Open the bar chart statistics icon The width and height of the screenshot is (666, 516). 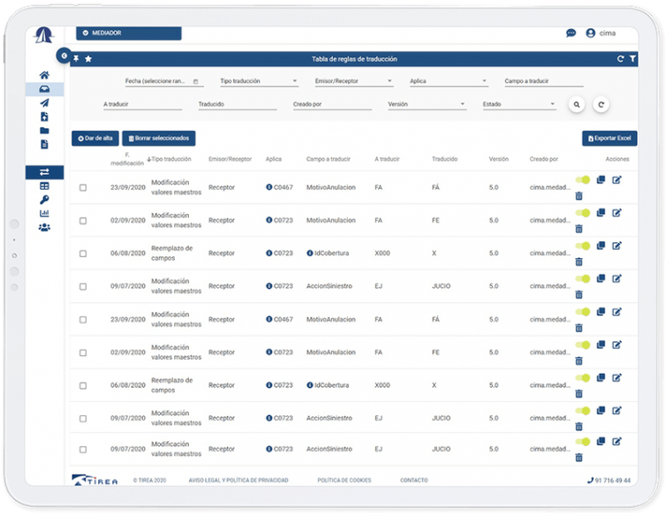coord(44,213)
